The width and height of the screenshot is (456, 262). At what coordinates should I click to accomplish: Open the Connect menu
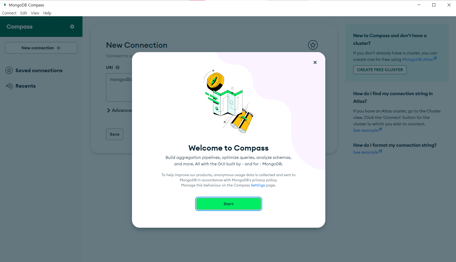[9, 13]
